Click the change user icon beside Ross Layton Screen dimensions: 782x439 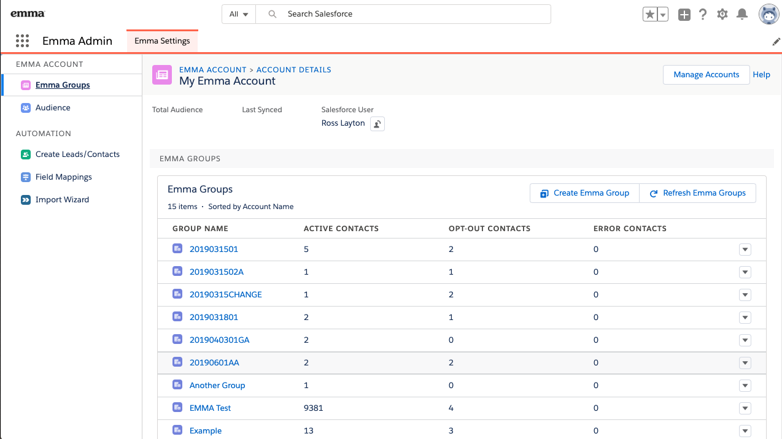[x=377, y=124]
